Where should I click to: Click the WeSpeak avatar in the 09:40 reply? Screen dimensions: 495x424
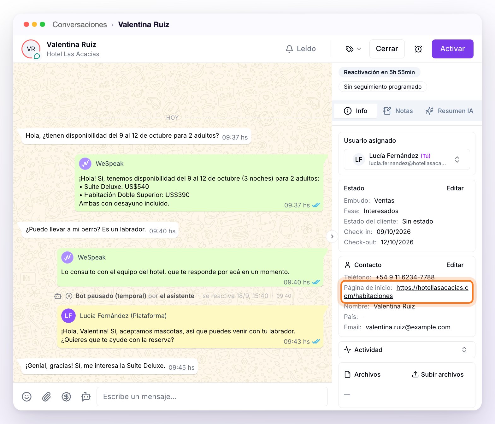[x=68, y=258]
